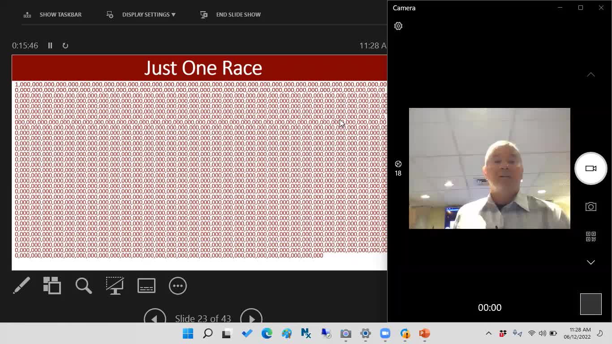Open the blue checkmark To Do app

[247, 333]
